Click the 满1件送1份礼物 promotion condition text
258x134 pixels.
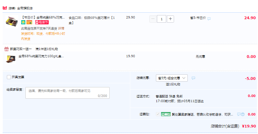(47, 49)
